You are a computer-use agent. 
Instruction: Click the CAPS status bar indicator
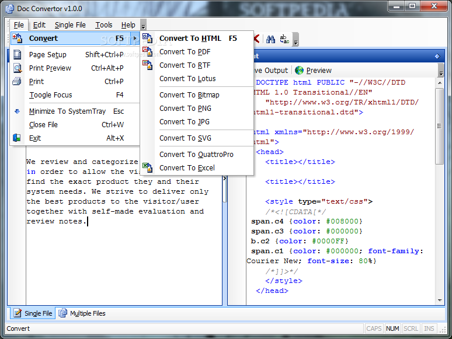point(374,328)
